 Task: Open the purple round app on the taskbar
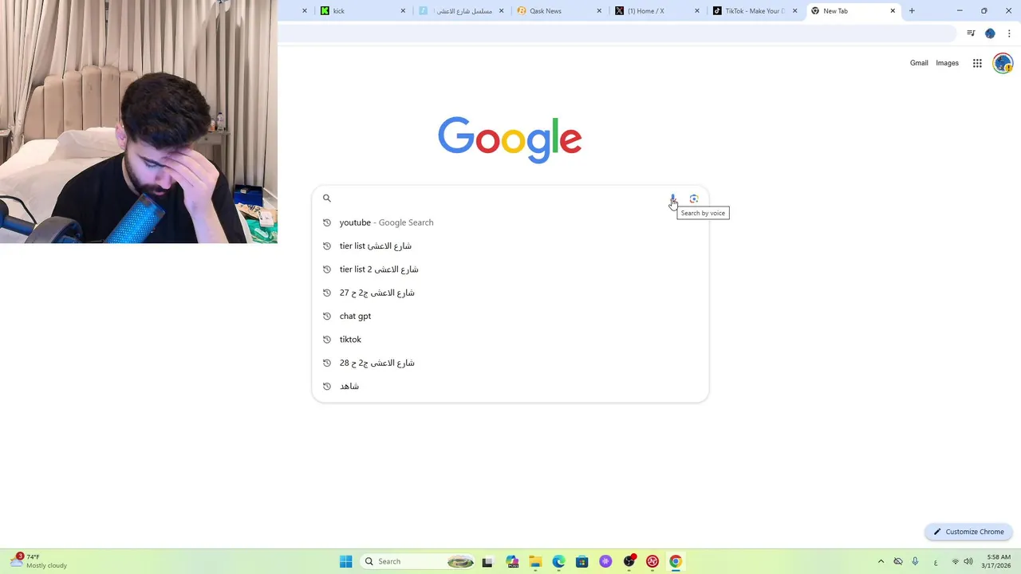tap(605, 561)
